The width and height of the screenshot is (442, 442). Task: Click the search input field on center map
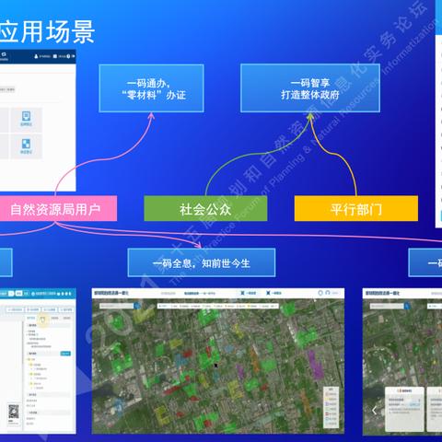pos(117,306)
